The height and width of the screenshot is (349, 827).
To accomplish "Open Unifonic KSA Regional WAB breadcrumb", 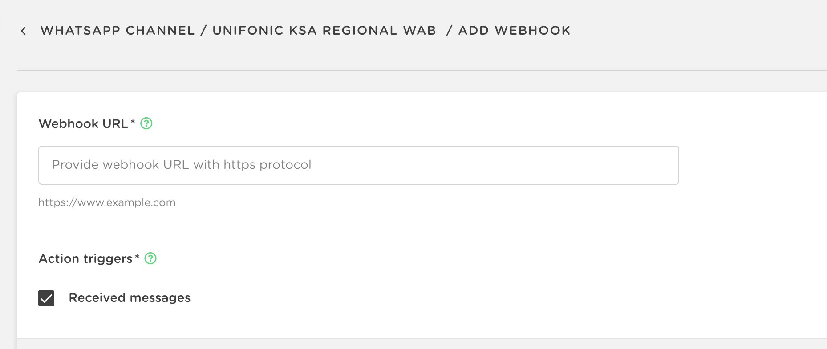I will pyautogui.click(x=324, y=31).
